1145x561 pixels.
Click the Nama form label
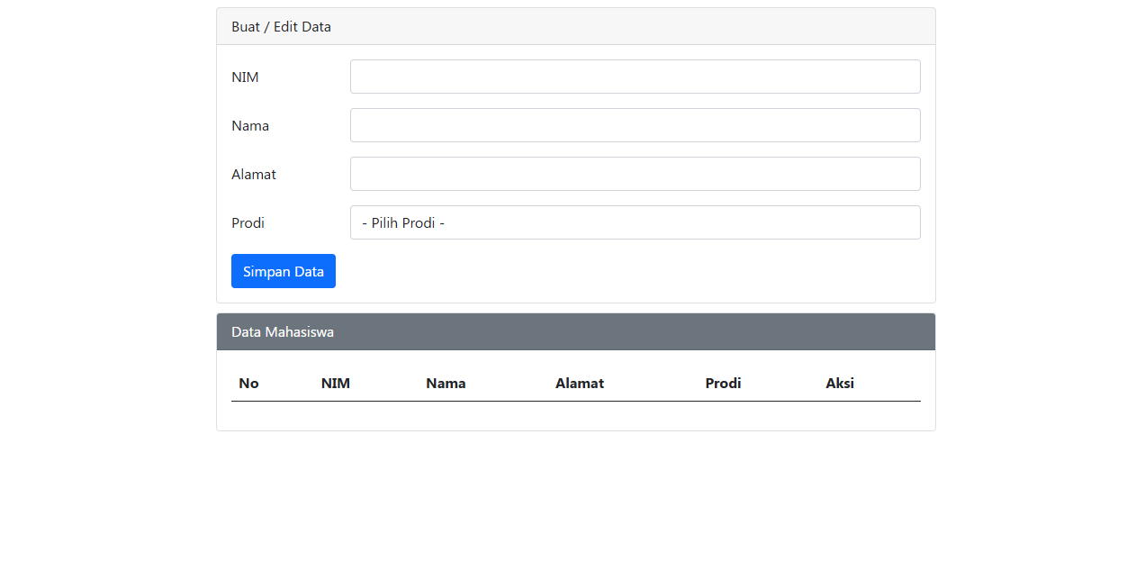(250, 126)
